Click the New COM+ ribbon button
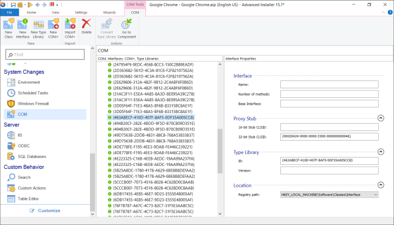The height and width of the screenshot is (225, 394). click(x=53, y=28)
